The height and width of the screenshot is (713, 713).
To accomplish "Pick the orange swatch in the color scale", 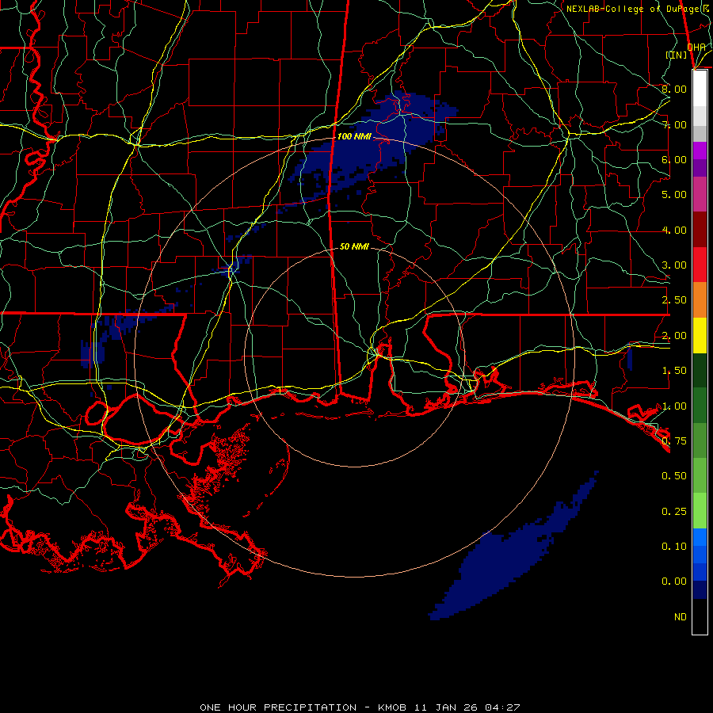I will [700, 300].
